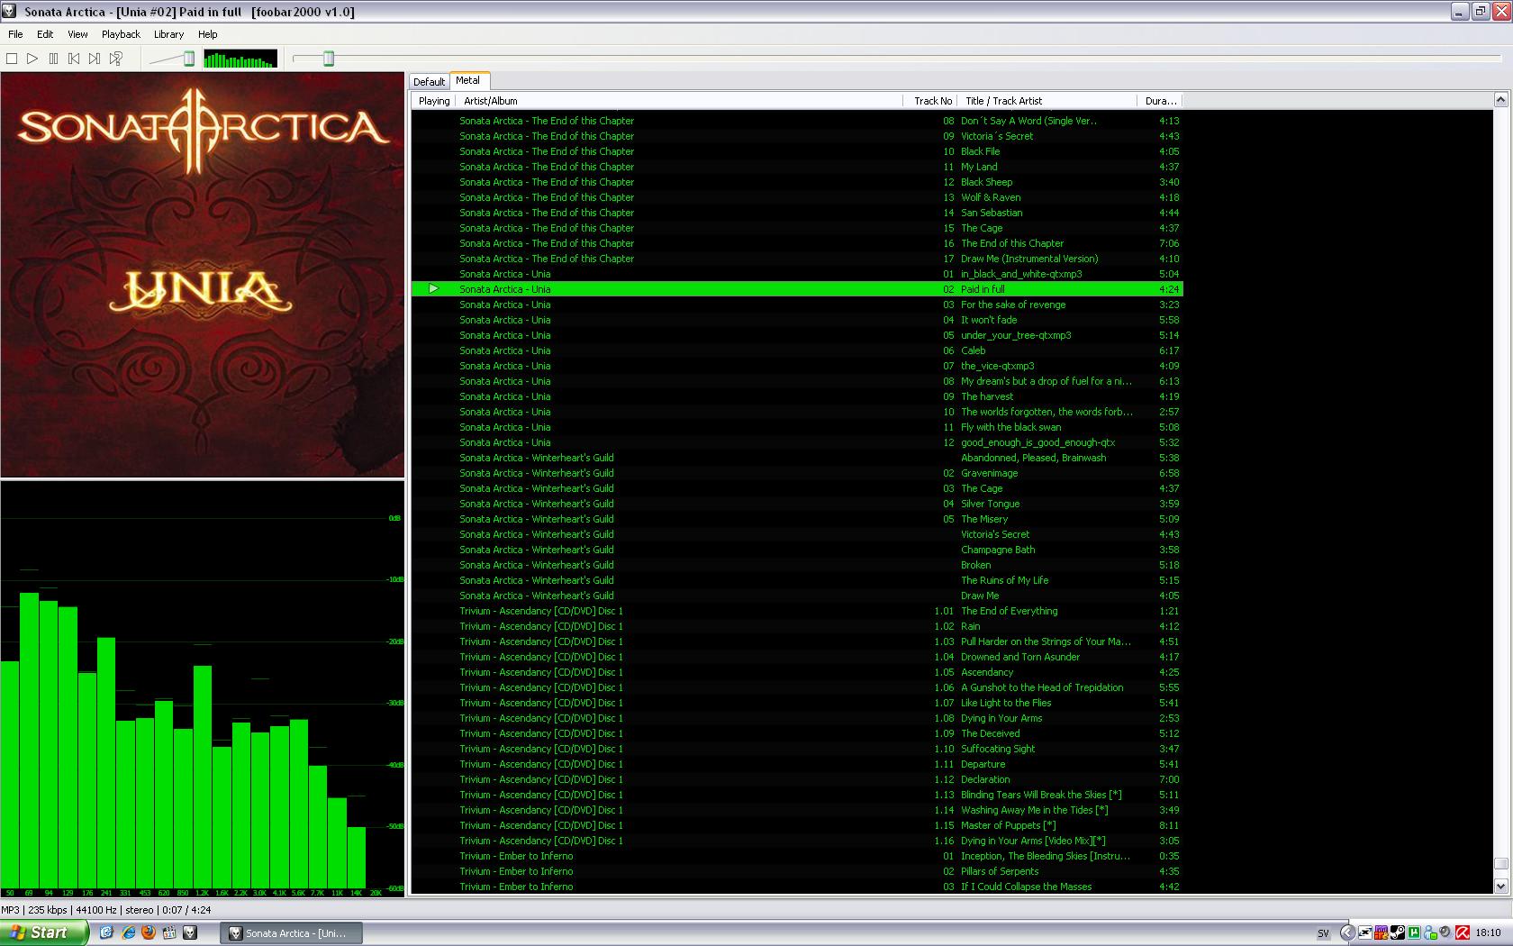Switch to the Default playlist tab
This screenshot has width=1513, height=946.
[x=429, y=81]
